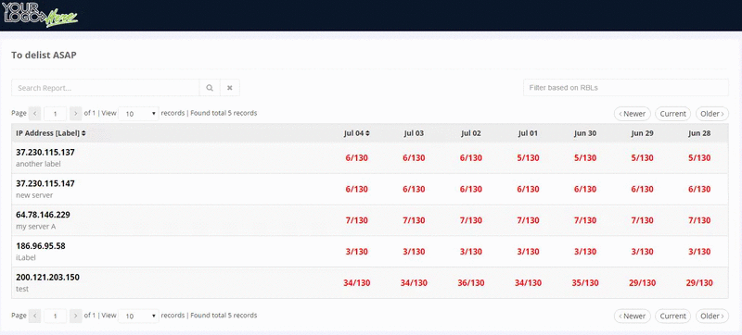Select IP address 37.230.115.147

click(45, 183)
